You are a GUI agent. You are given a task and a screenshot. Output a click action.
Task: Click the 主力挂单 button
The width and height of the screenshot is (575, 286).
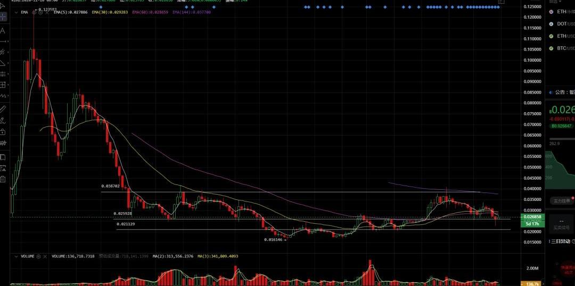[x=562, y=201]
